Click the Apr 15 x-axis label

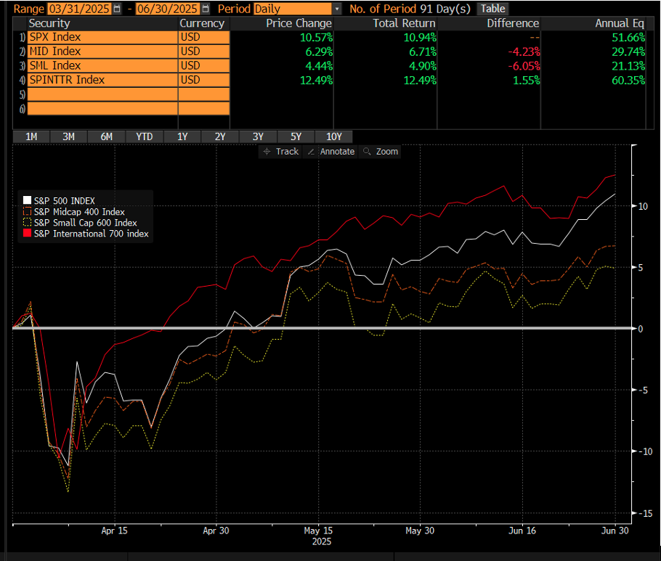[x=114, y=531]
